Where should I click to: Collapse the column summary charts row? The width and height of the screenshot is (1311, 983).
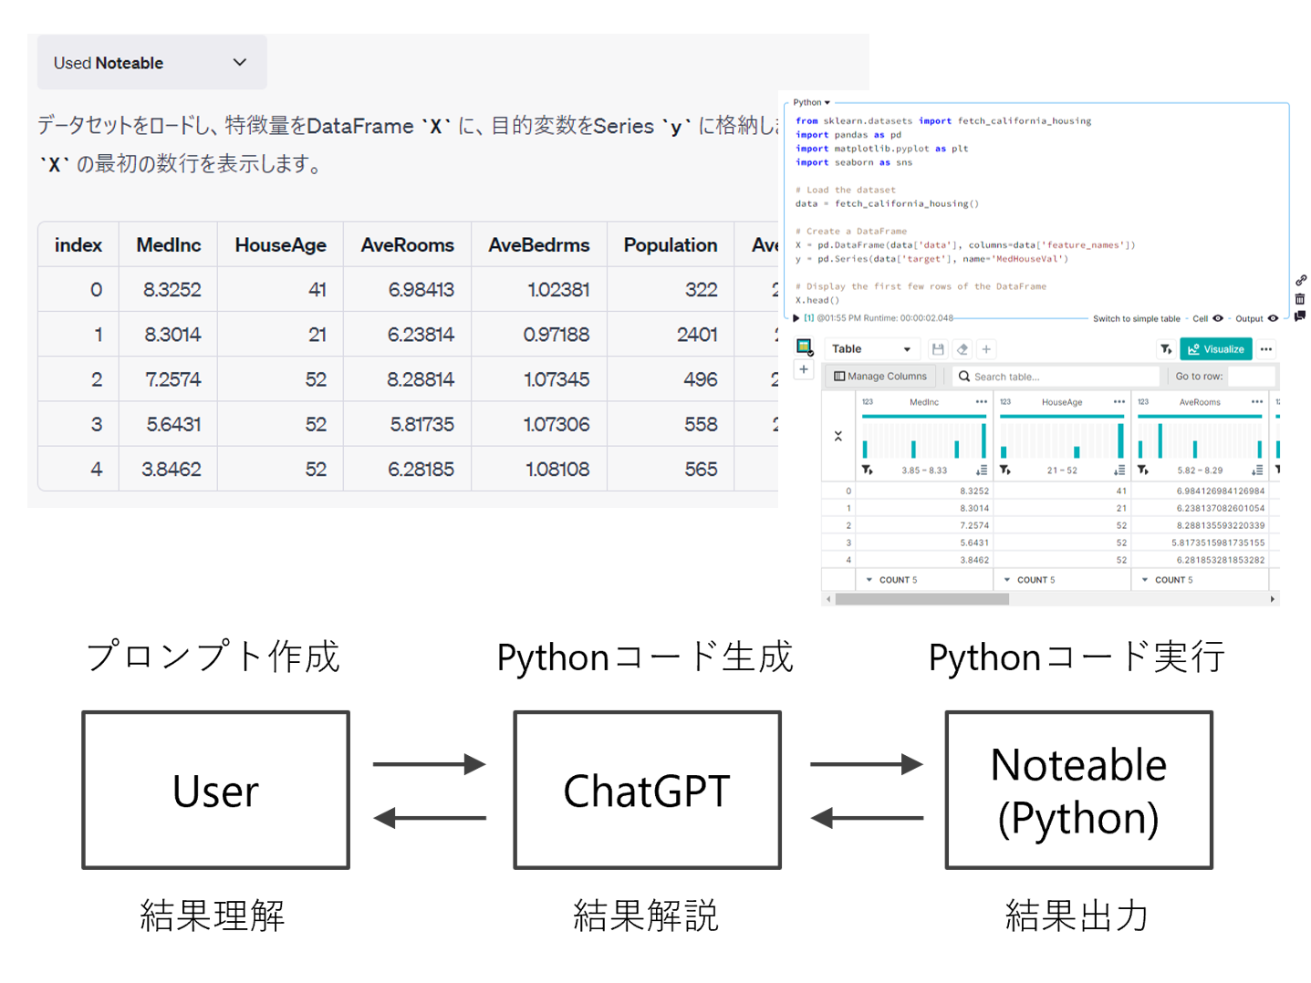tap(838, 437)
